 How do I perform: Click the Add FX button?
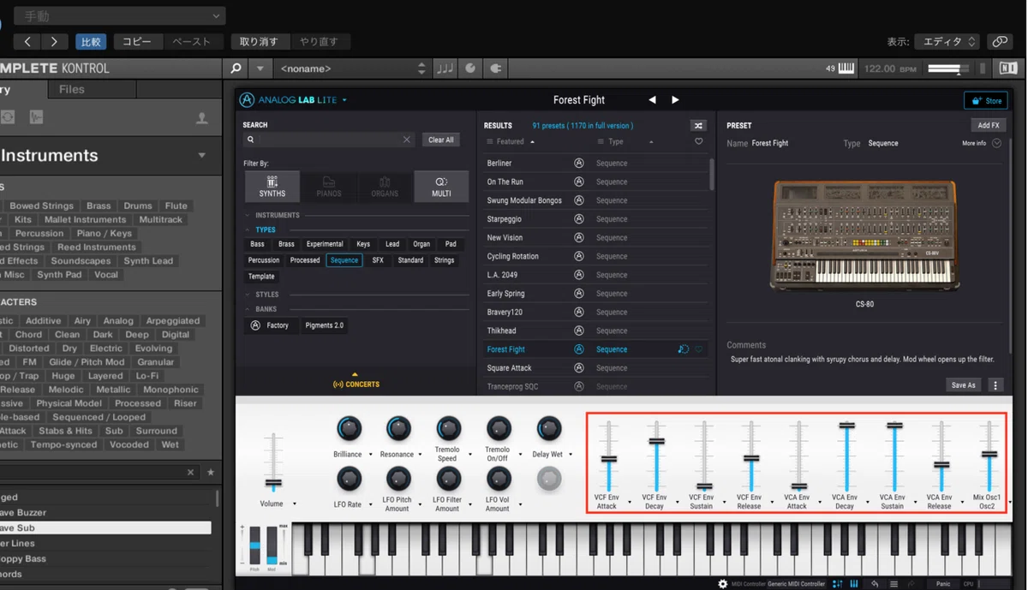[989, 125]
